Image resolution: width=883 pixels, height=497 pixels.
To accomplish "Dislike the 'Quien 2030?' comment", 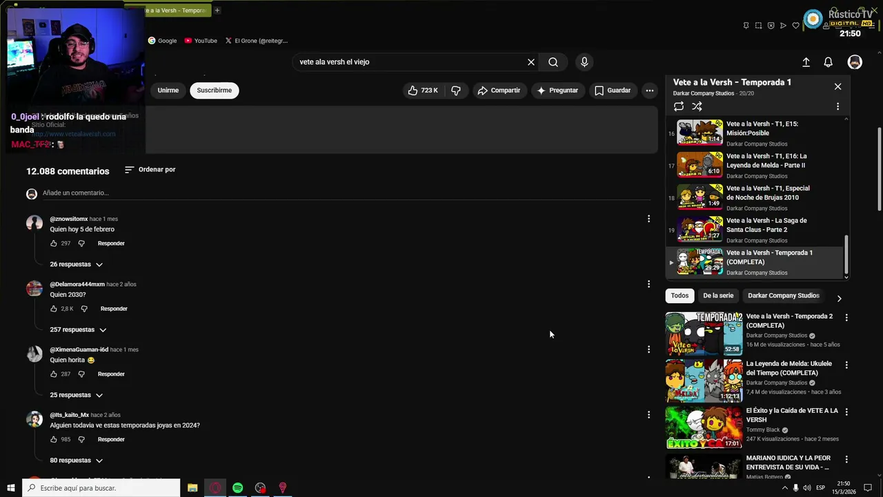I will click(x=84, y=309).
